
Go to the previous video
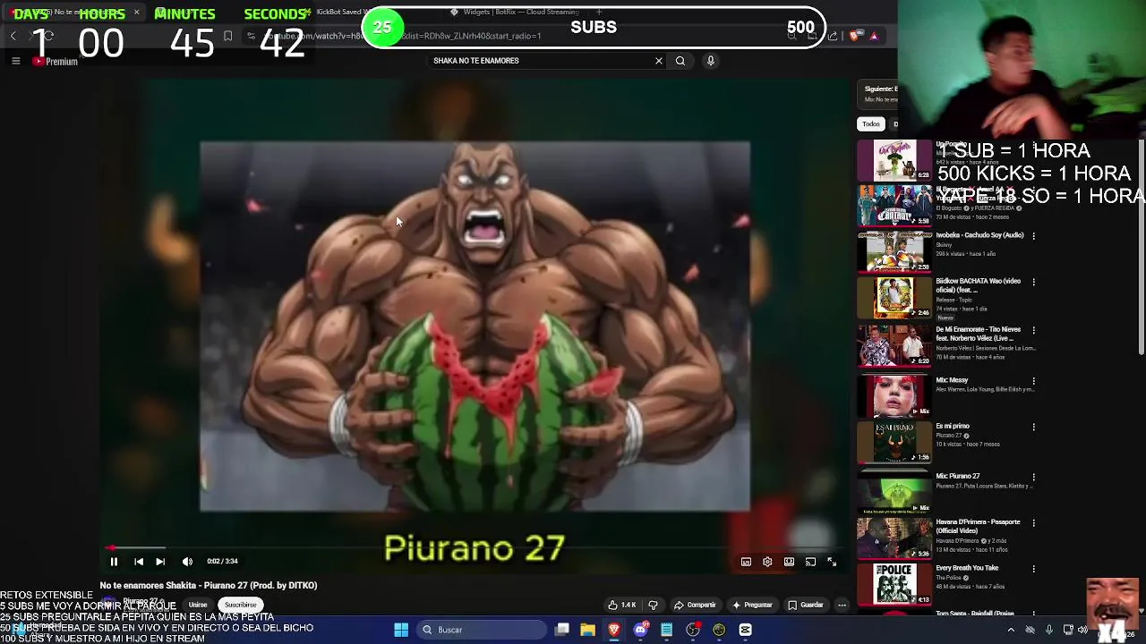click(139, 562)
